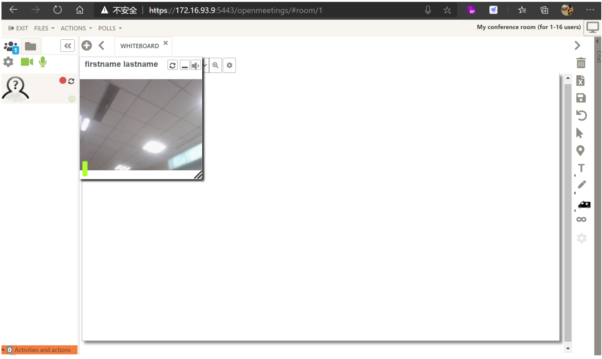Select the whiteboard Text tool
This screenshot has width=602, height=359.
(x=581, y=168)
